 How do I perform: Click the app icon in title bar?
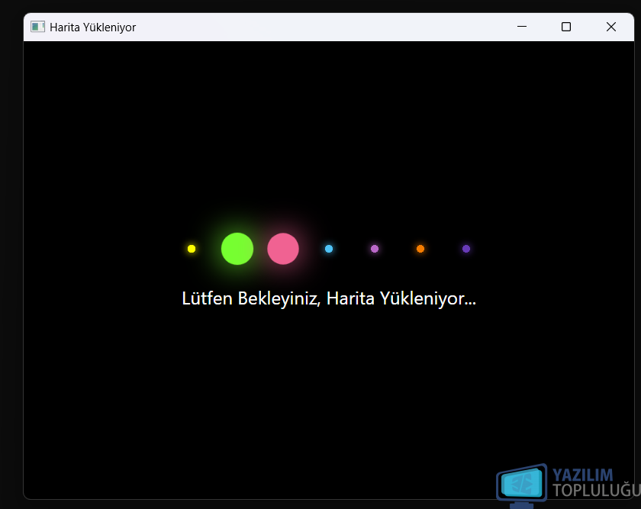37,27
